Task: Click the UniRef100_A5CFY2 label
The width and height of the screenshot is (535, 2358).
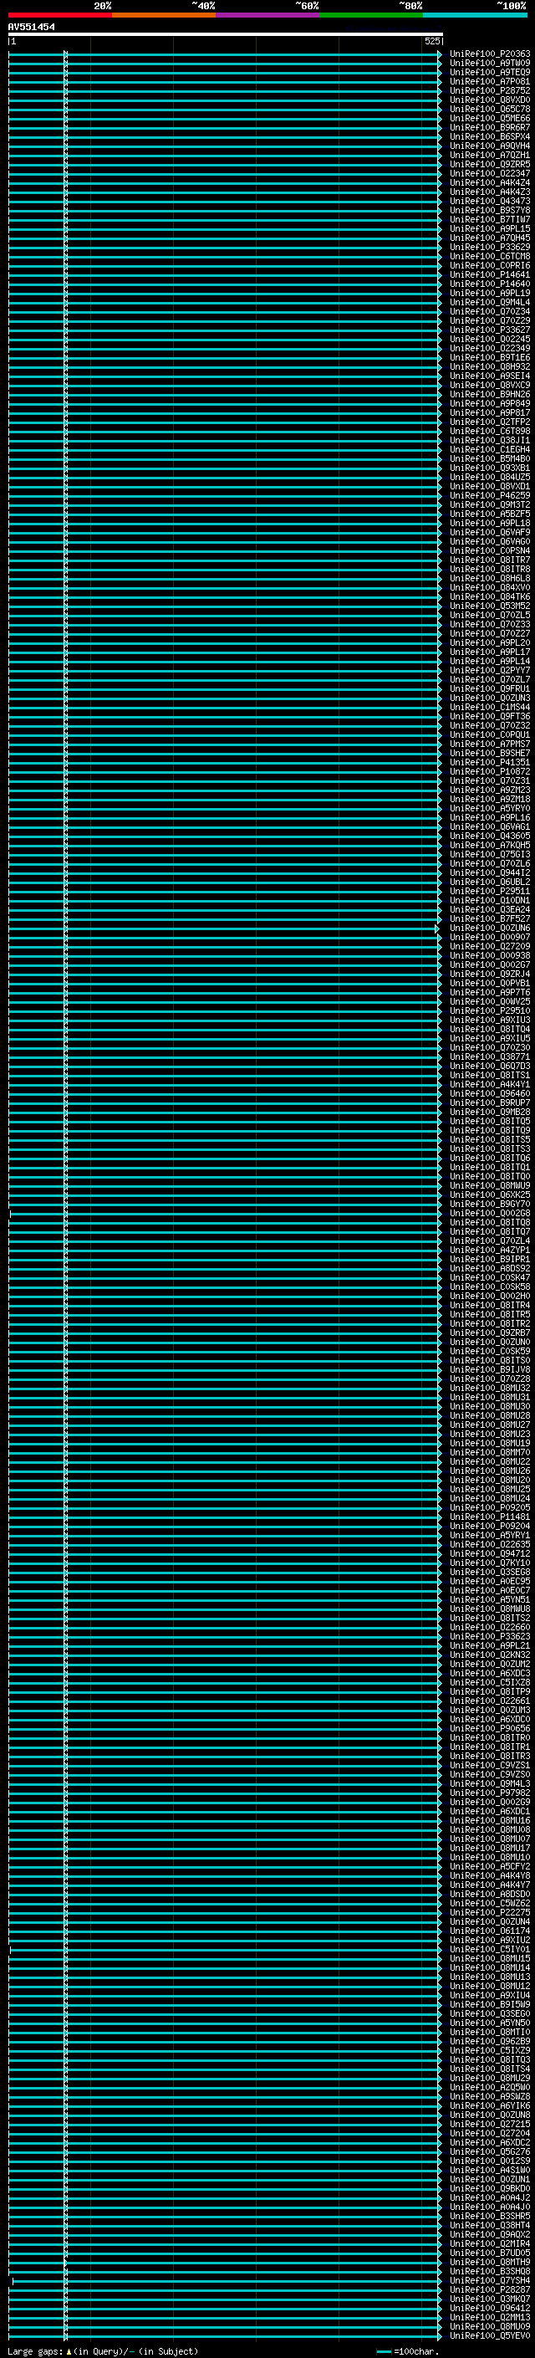Action: click(489, 1866)
